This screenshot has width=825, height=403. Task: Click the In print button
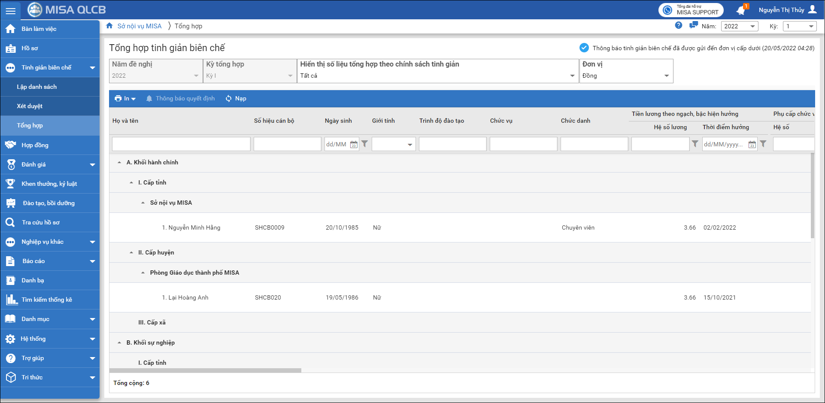tap(125, 99)
